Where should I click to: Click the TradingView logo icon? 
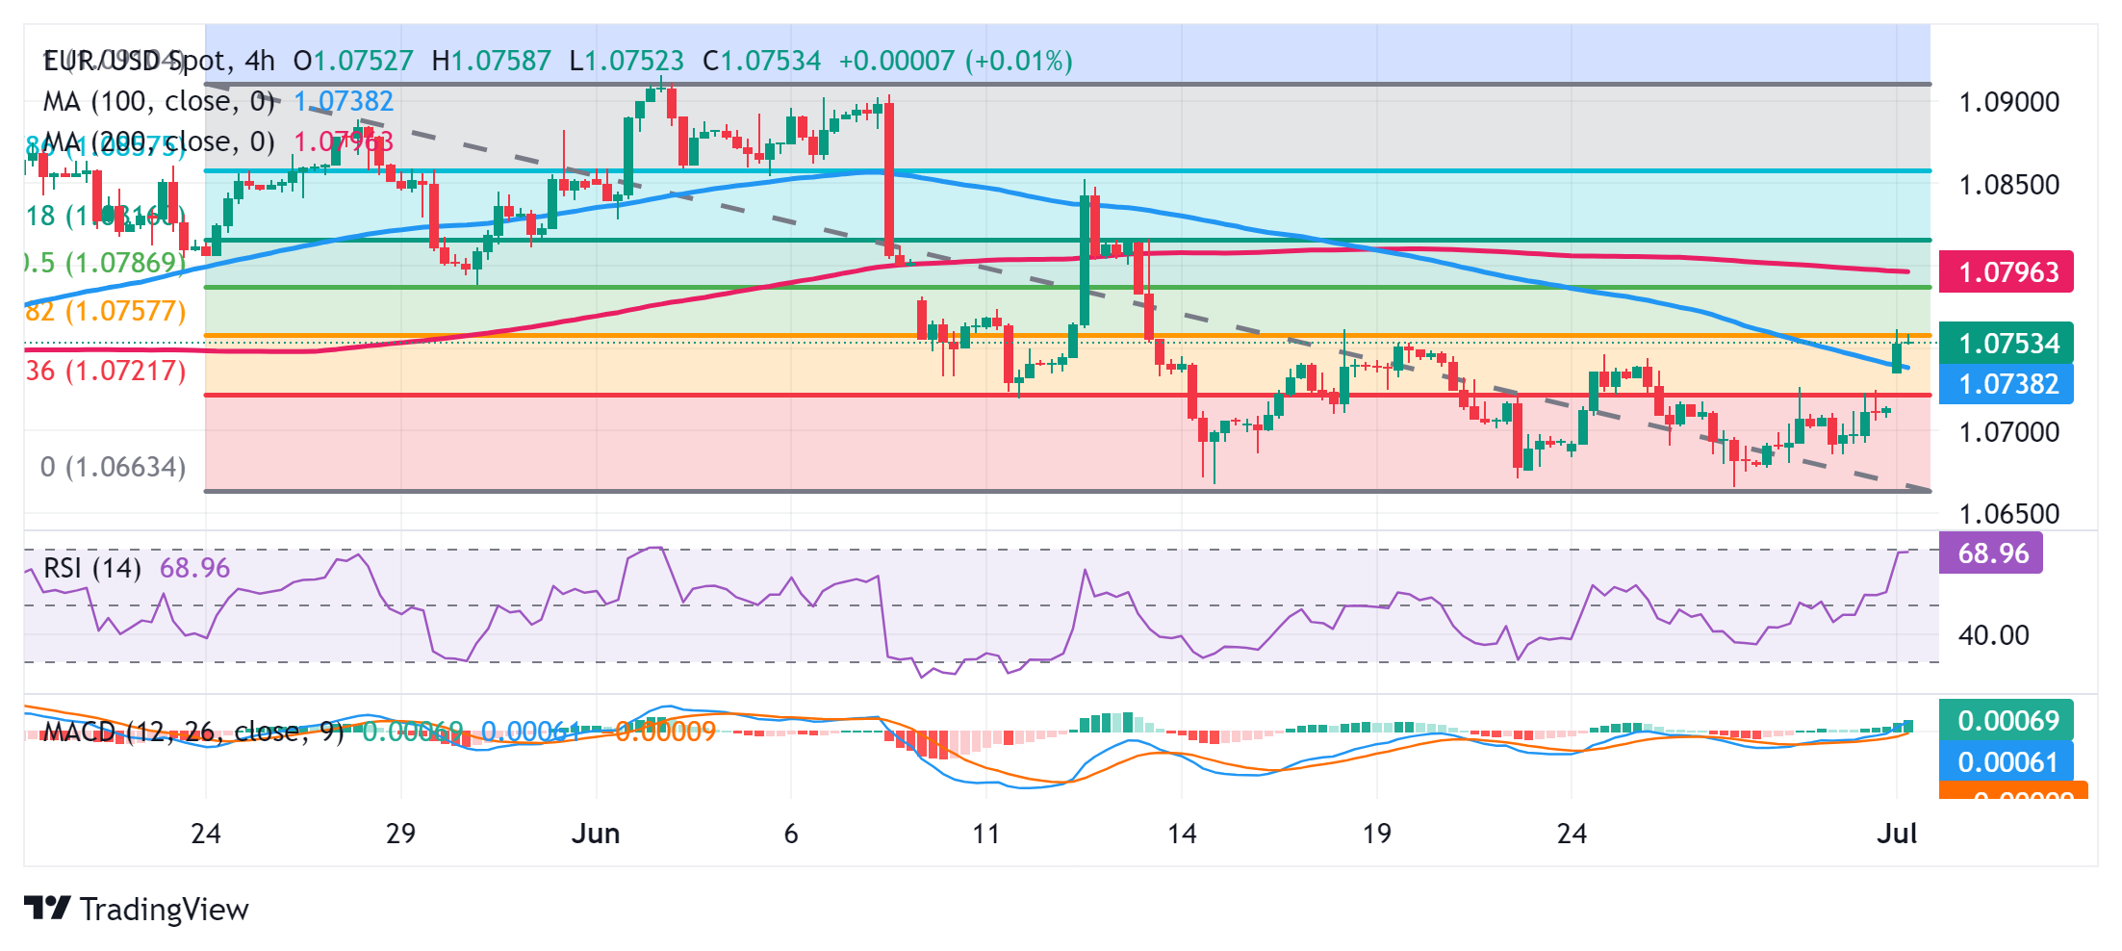[x=47, y=908]
